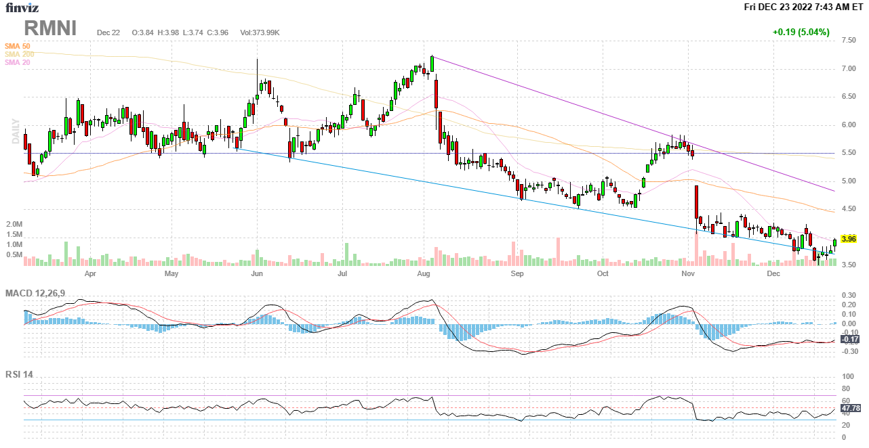Select the Aug marker on time axis

pos(424,274)
